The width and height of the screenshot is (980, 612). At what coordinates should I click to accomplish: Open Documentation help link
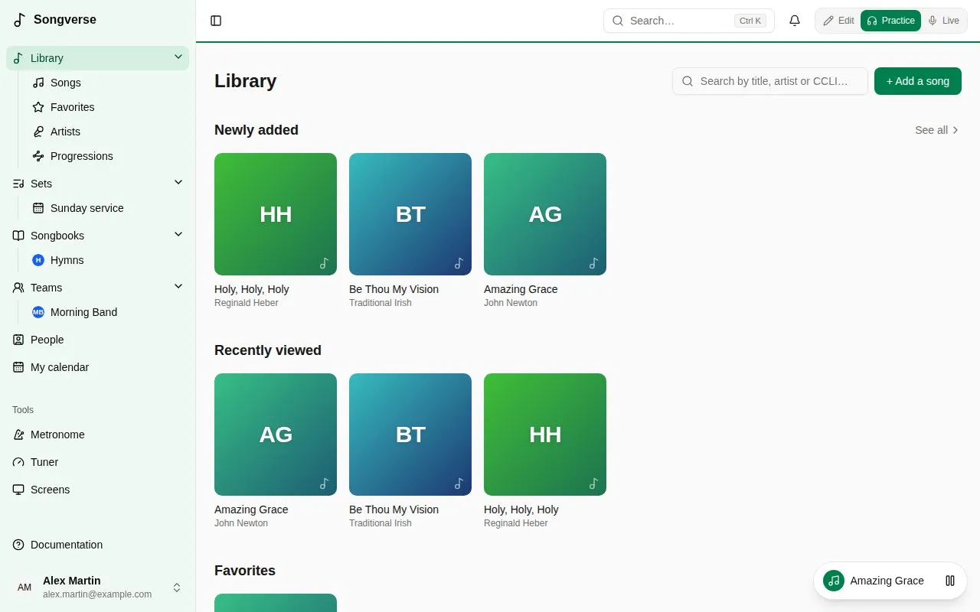click(x=97, y=545)
